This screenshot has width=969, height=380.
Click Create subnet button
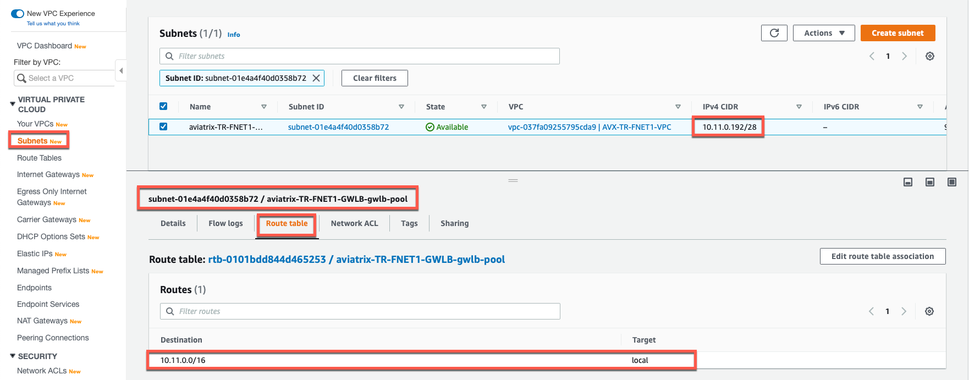click(898, 33)
